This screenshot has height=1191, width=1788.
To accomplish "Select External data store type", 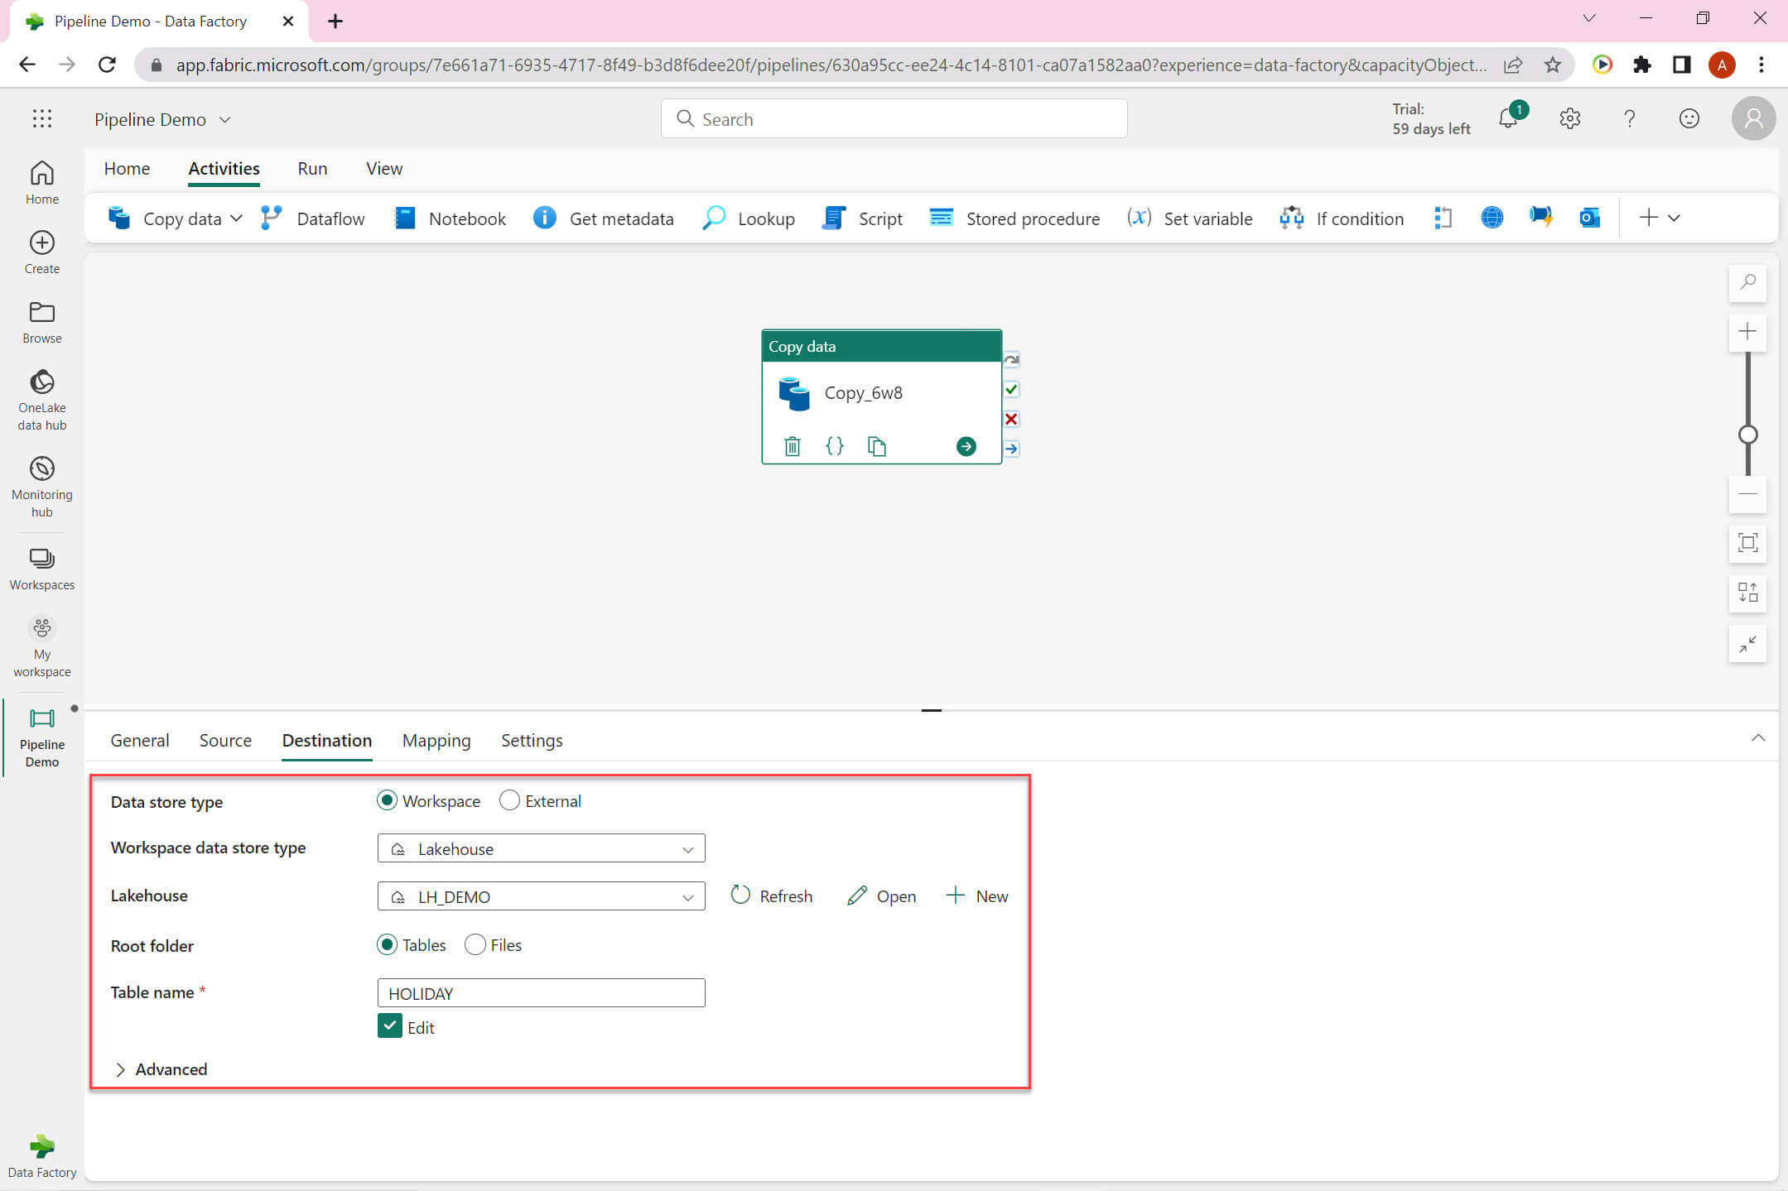I will (x=509, y=800).
